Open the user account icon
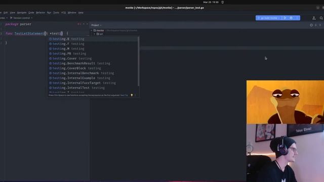 coord(314,18)
